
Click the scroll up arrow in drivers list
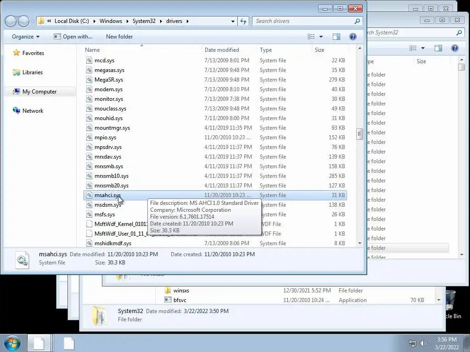tap(360, 48)
